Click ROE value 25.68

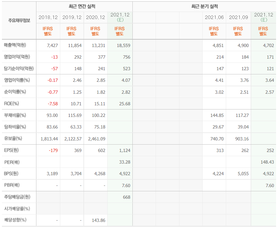[125, 104]
